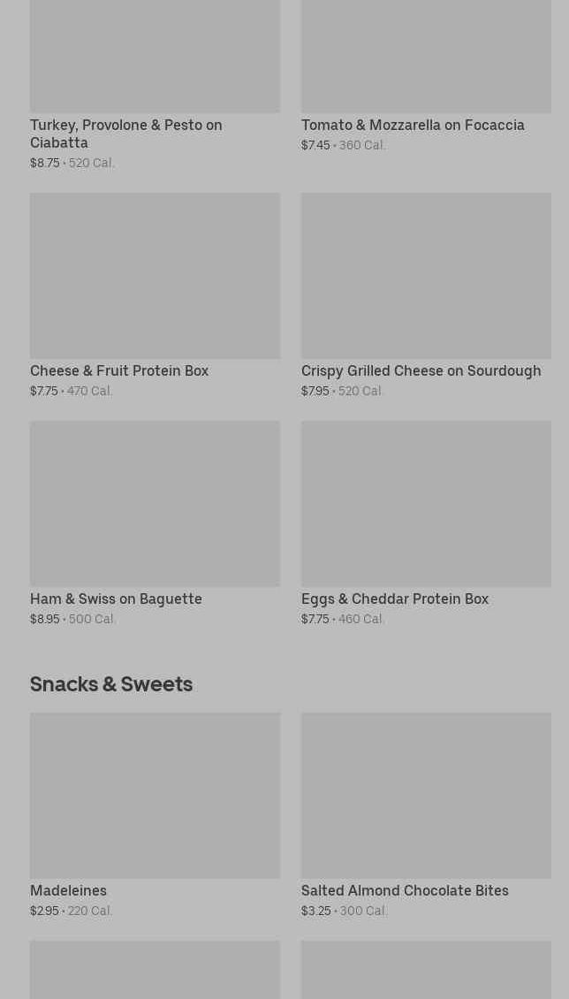Select the Salted Almond Chocolate Bites image
The width and height of the screenshot is (569, 999).
(426, 796)
